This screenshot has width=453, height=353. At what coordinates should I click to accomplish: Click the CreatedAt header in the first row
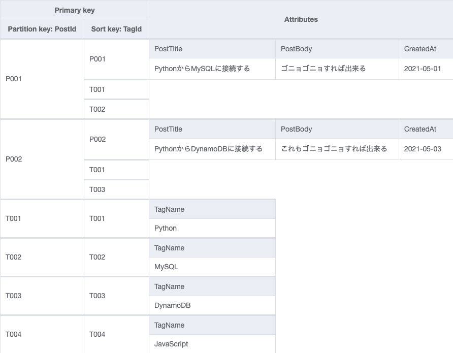(419, 49)
